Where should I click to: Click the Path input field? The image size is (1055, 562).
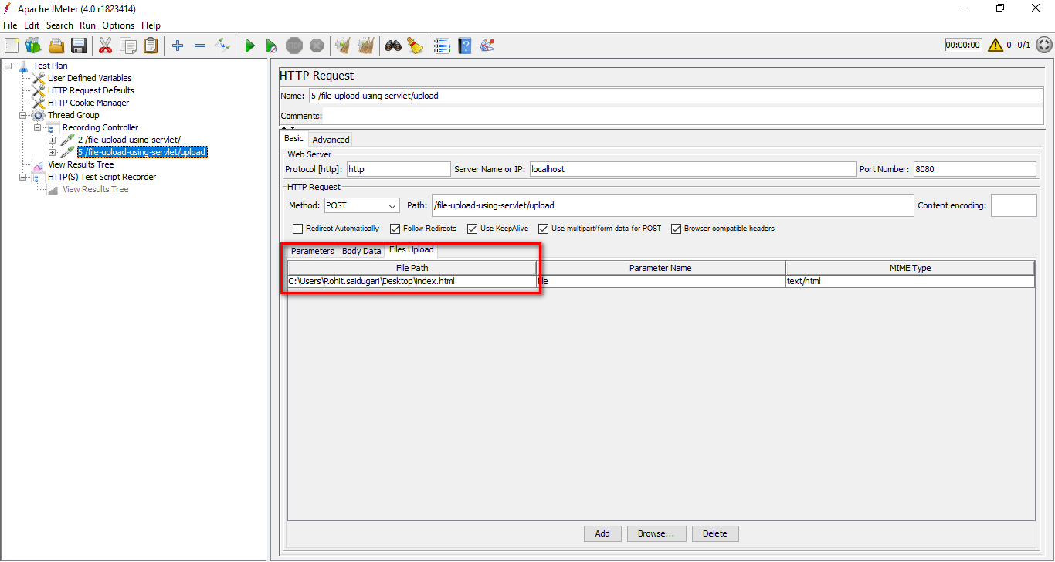pyautogui.click(x=673, y=205)
